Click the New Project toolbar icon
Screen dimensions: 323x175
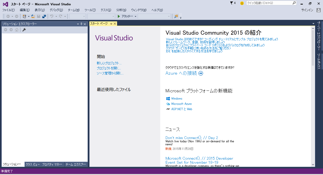pyautogui.click(x=24, y=16)
